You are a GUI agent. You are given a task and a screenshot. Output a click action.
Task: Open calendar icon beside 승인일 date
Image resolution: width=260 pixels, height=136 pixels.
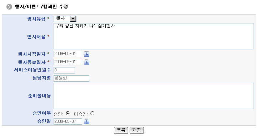(86, 121)
